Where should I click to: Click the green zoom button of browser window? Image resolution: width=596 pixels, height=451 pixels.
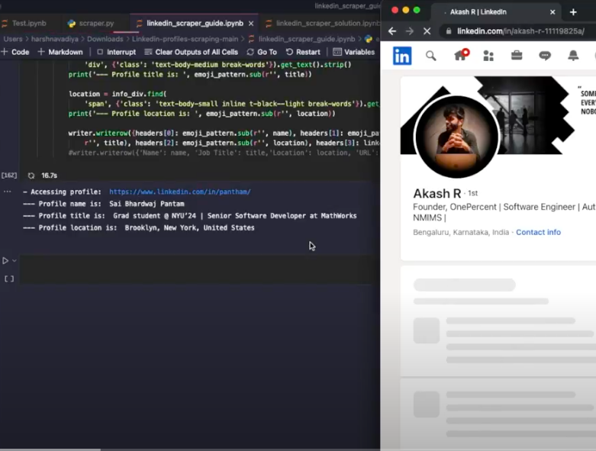tap(417, 10)
